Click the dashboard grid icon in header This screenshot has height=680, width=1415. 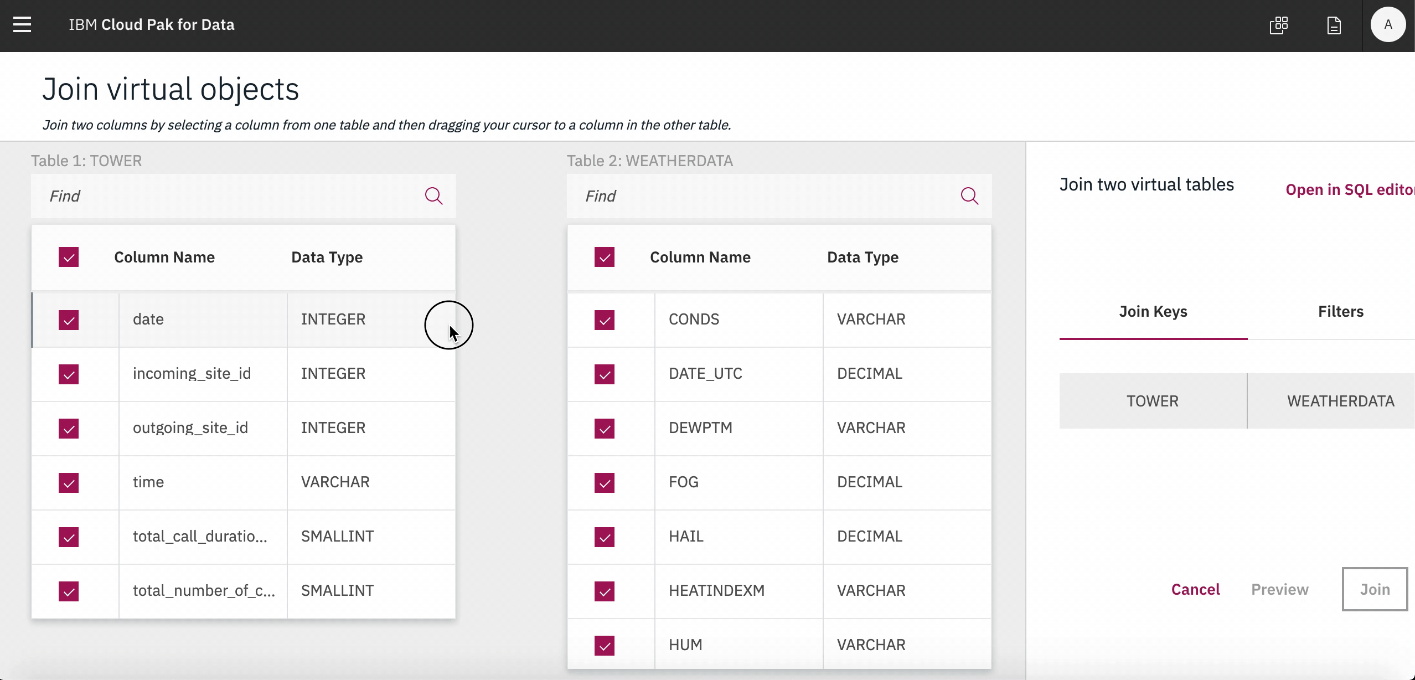tap(1279, 25)
